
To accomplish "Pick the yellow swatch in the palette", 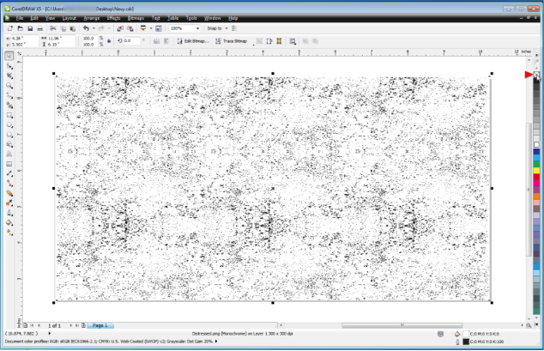I will point(536,171).
